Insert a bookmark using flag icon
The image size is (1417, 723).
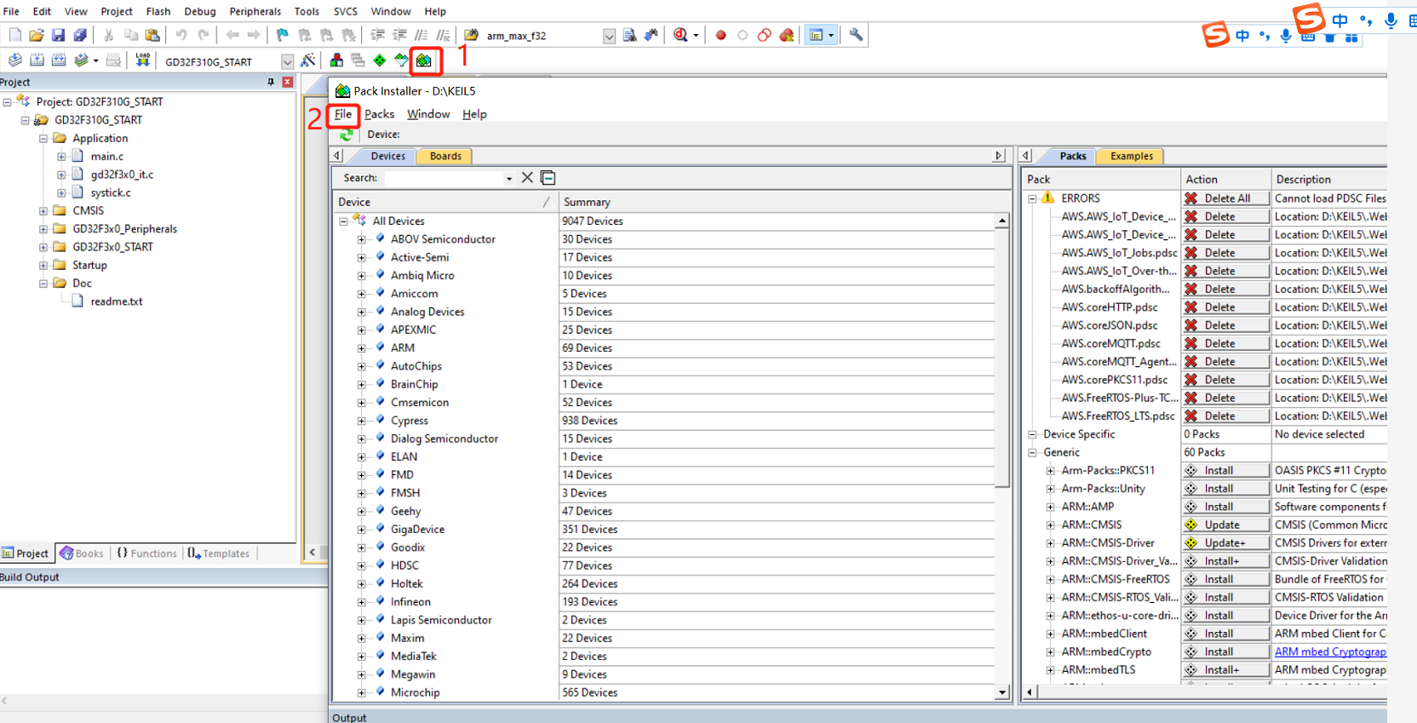pos(282,35)
